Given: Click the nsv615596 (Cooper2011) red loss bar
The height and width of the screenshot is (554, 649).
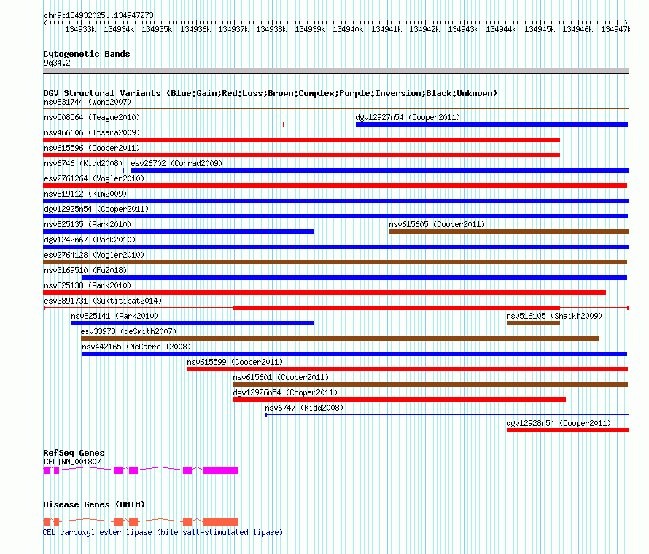Looking at the screenshot, I should click(x=301, y=155).
